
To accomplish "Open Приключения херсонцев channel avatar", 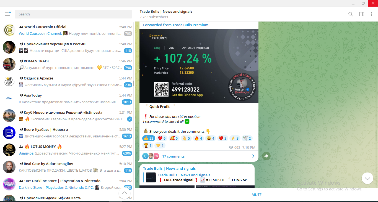I will click(9, 47).
